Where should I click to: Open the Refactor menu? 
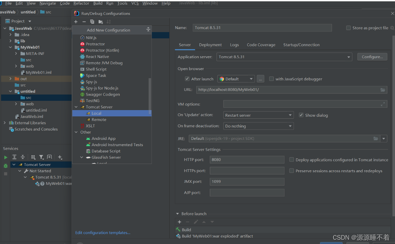tap(81, 3)
